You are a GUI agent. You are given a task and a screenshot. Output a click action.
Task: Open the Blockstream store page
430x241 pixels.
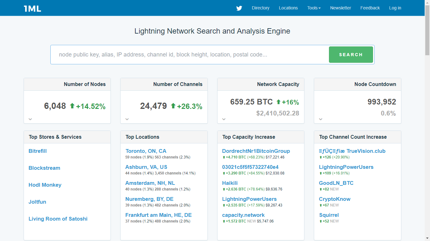tap(44, 168)
